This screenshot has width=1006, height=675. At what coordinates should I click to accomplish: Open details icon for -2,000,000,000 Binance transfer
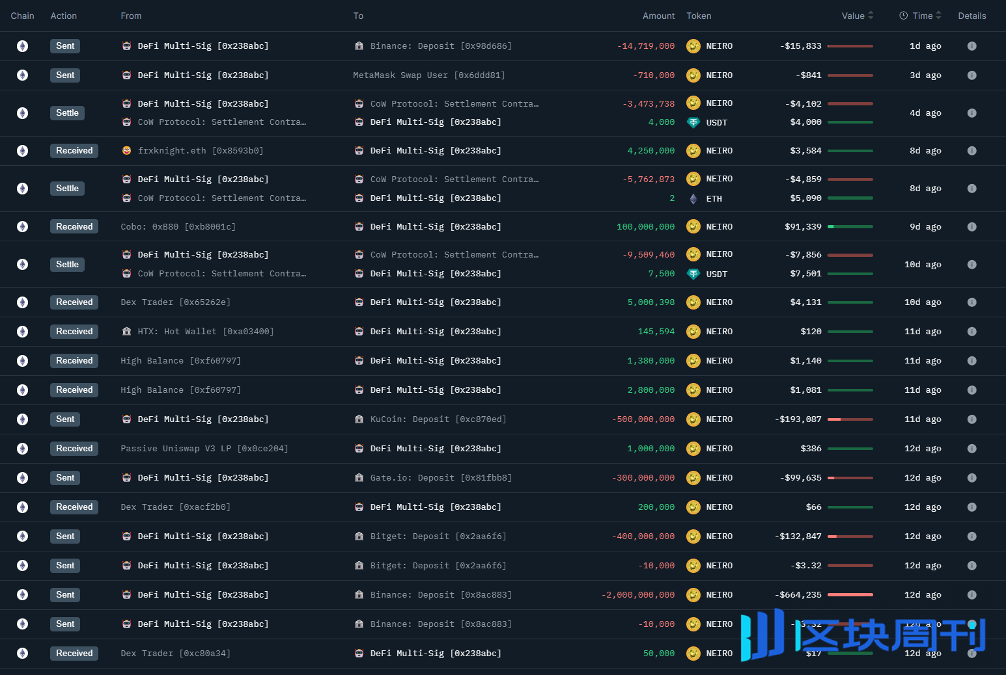coord(971,595)
